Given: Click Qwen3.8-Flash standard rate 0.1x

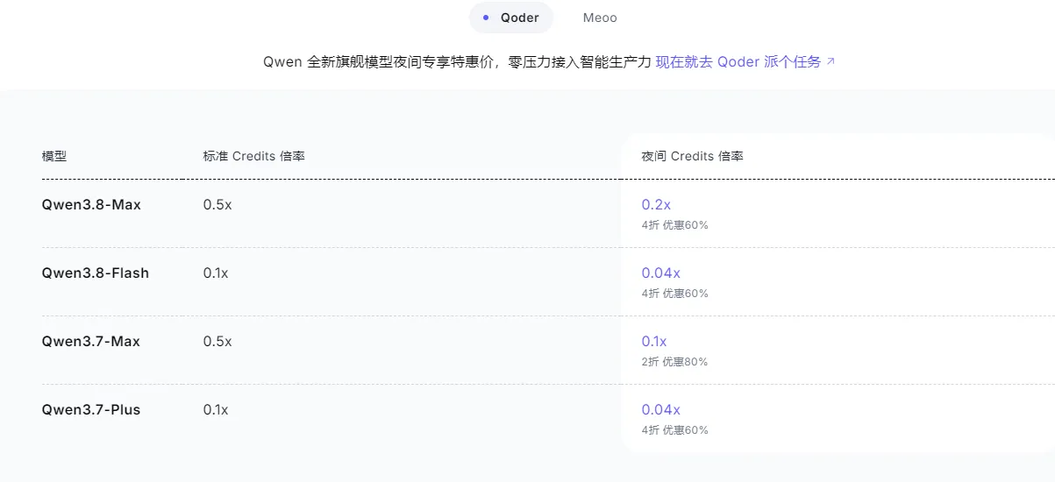Looking at the screenshot, I should [x=216, y=273].
